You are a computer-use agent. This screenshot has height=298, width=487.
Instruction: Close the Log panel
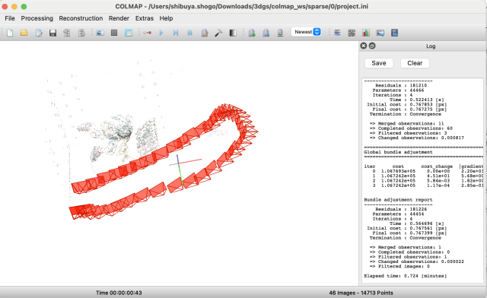coord(364,46)
